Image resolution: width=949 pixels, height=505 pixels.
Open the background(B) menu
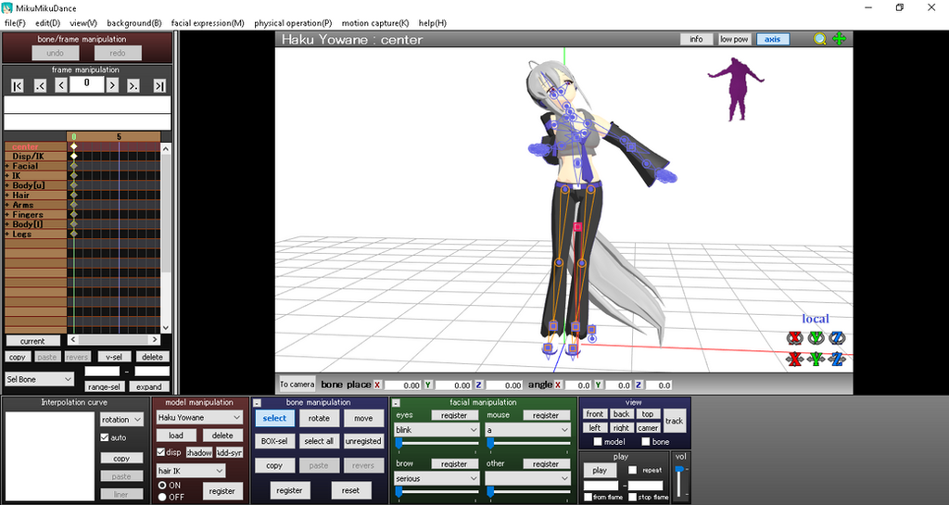[x=133, y=23]
